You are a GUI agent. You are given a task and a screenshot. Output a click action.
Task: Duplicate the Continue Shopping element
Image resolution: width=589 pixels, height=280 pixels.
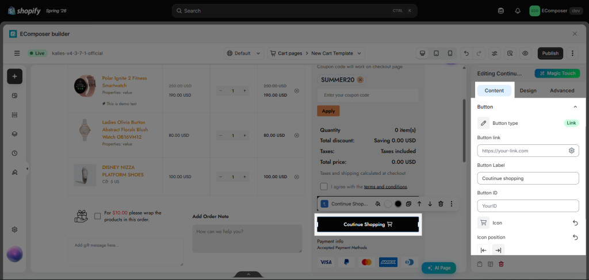point(409,204)
